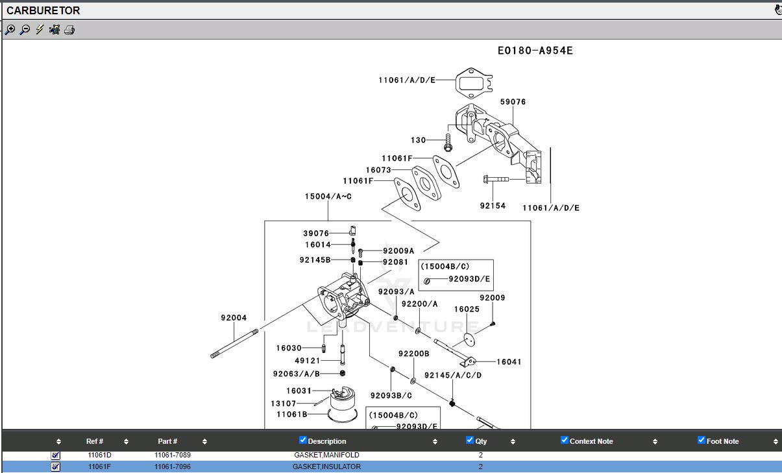Click the zoom in magnifier icon
This screenshot has width=782, height=473.
click(x=10, y=30)
